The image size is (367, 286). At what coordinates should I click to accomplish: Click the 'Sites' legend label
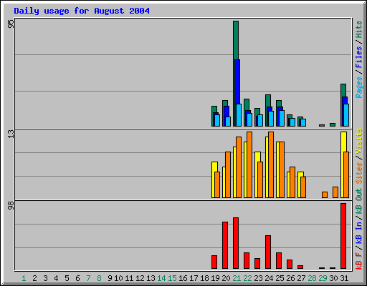point(358,173)
